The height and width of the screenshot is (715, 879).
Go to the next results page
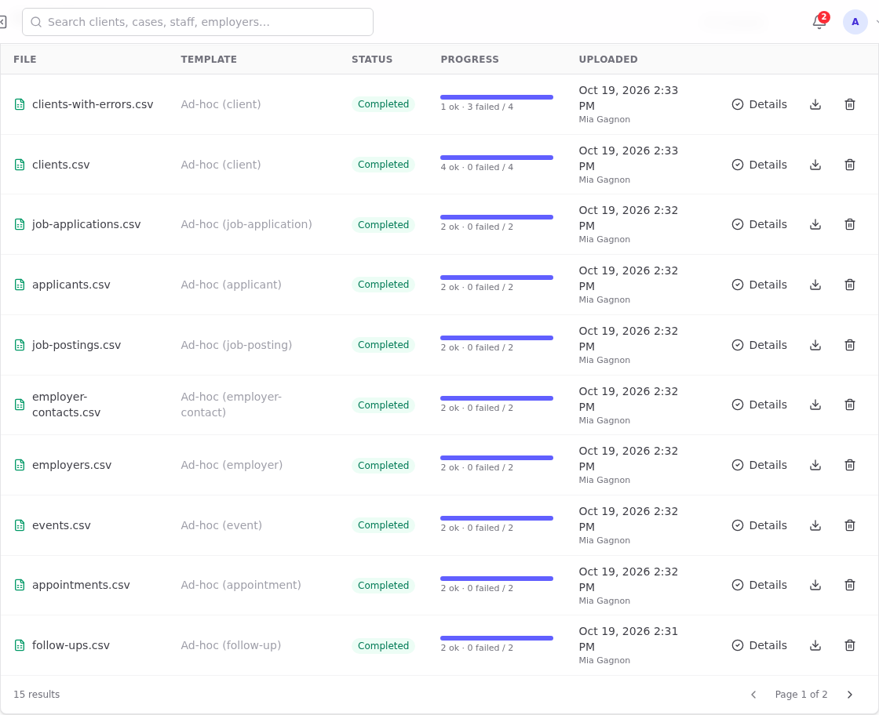[x=850, y=695]
